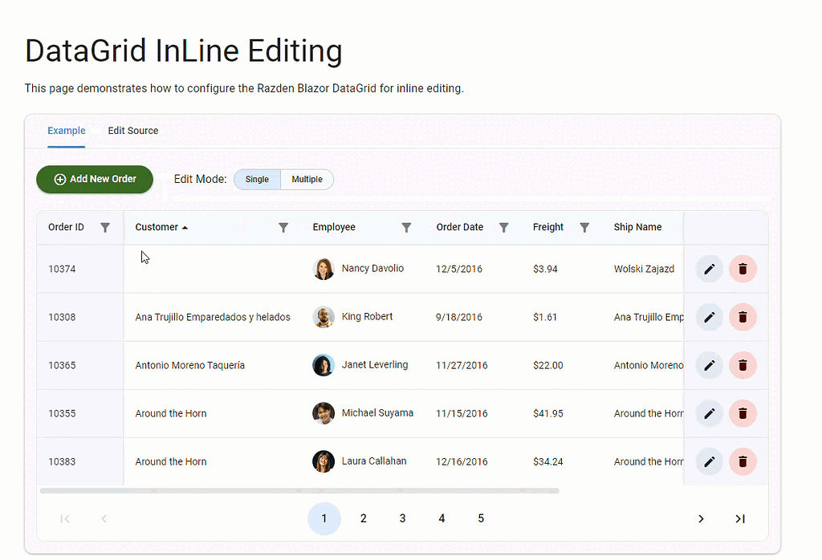Image resolution: width=822 pixels, height=560 pixels.
Task: Select the Example tab
Action: (67, 130)
